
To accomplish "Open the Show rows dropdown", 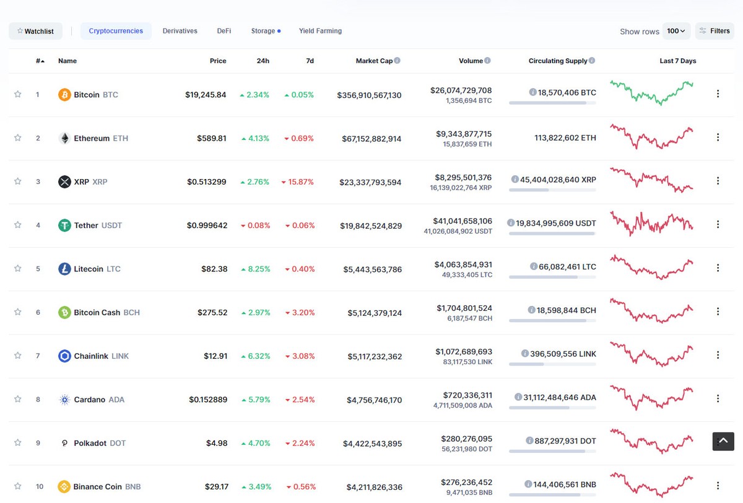I will (x=676, y=30).
